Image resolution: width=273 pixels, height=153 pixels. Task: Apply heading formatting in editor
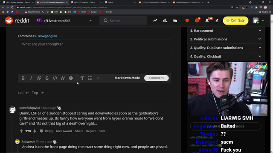pos(82,78)
